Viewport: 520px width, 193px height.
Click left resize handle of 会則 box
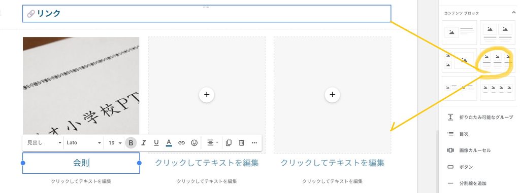click(23, 163)
